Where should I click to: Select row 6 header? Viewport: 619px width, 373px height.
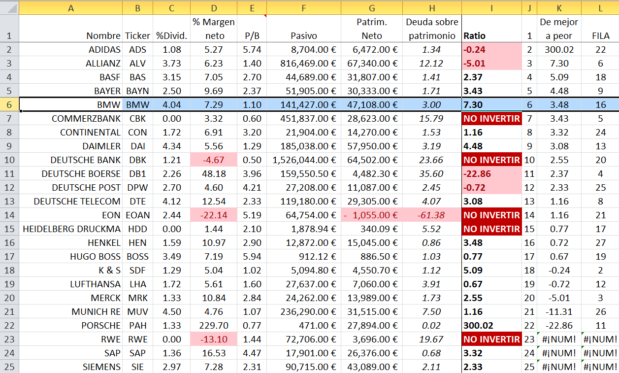coord(9,104)
